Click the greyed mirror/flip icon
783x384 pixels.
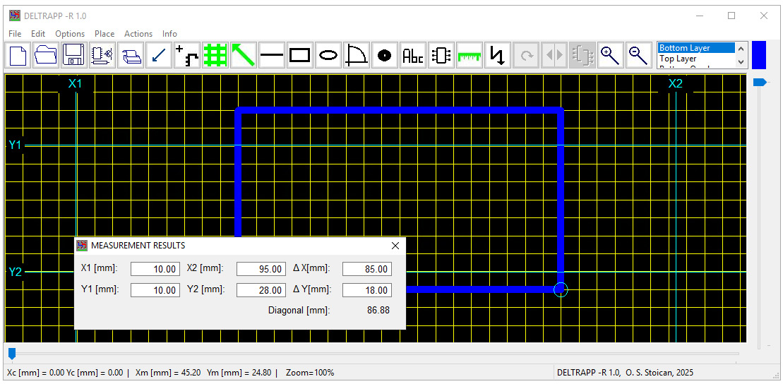554,55
